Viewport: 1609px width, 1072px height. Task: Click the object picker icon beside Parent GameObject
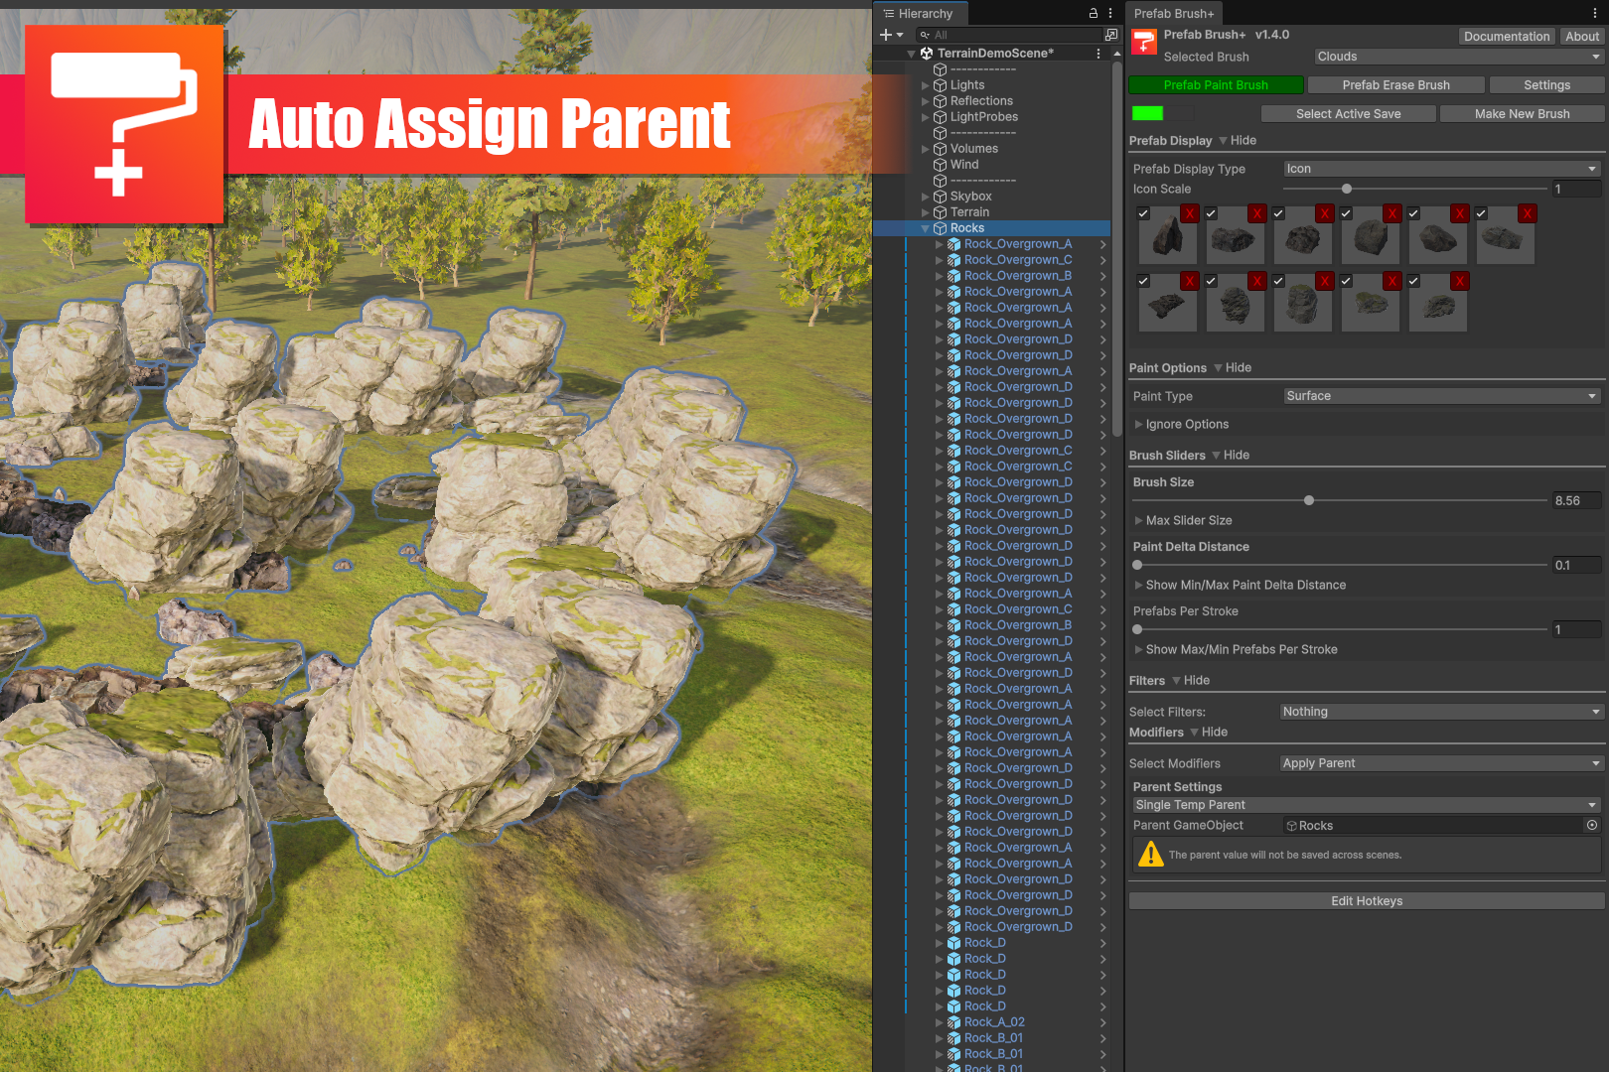(x=1592, y=825)
